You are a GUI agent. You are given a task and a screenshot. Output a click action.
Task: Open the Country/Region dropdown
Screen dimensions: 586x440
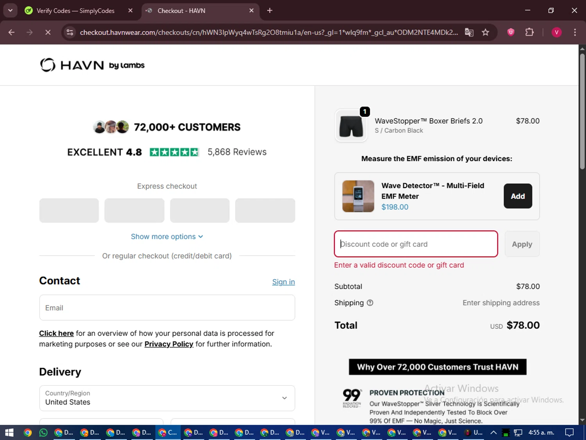pyautogui.click(x=167, y=398)
